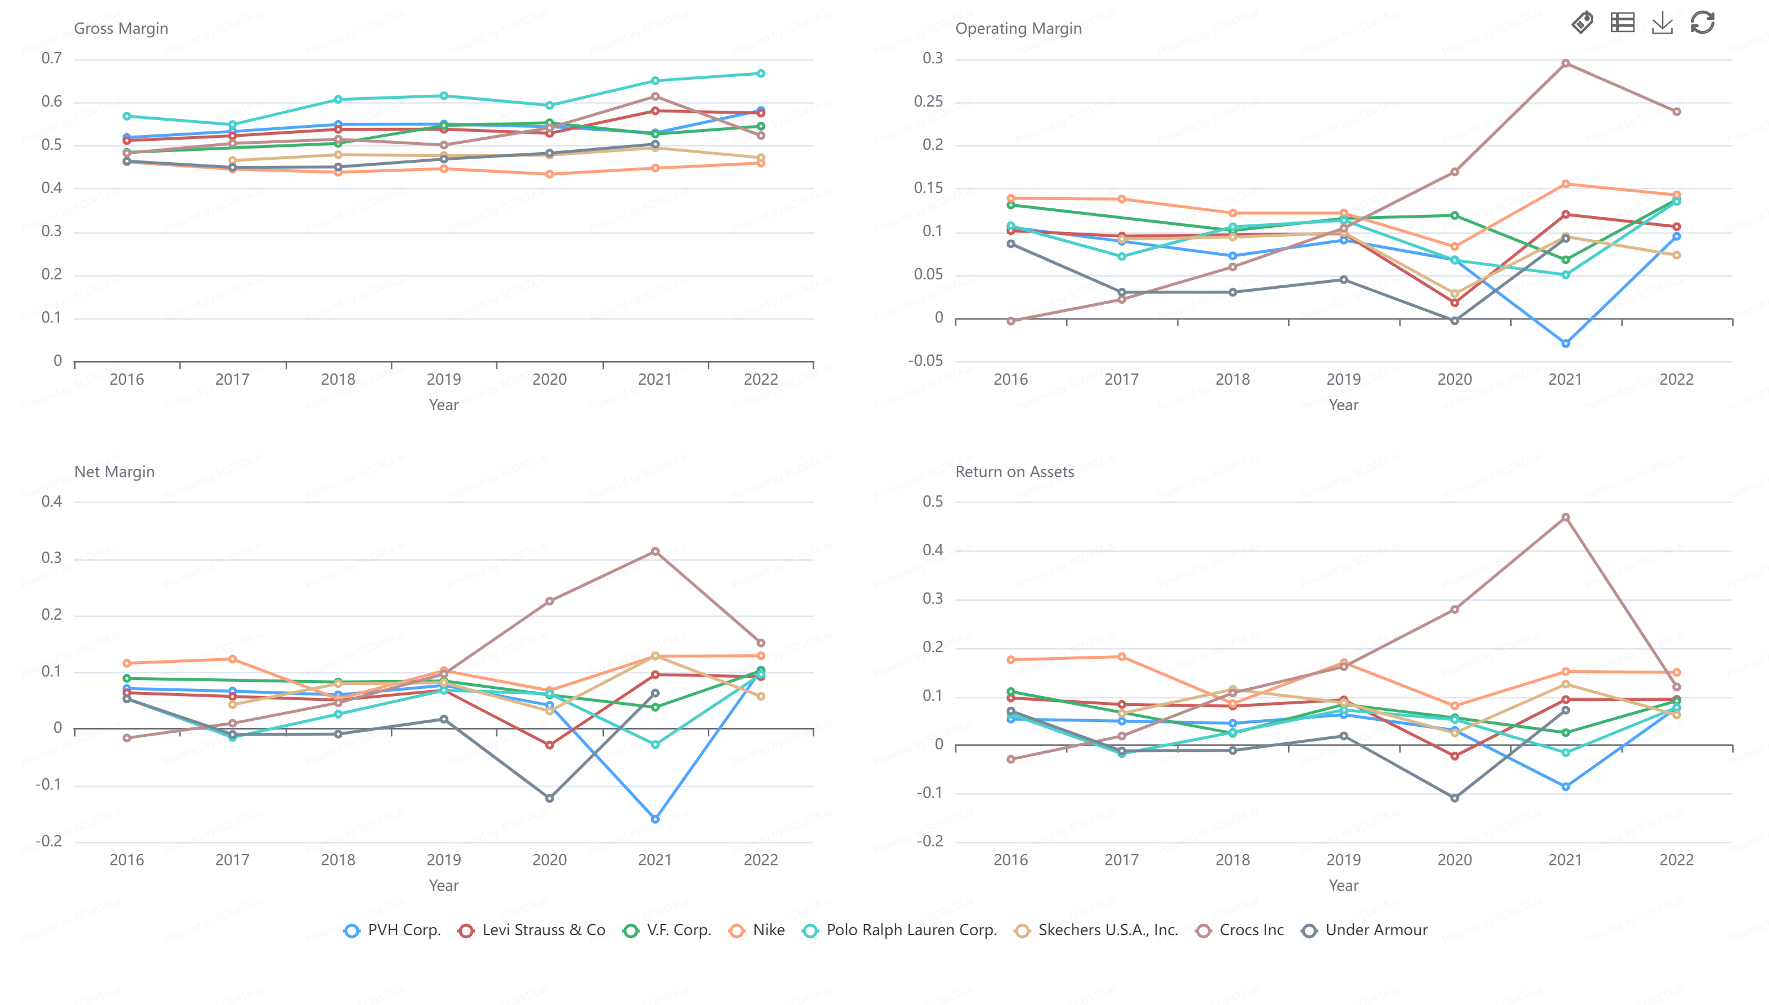This screenshot has width=1769, height=1005.
Task: Download the chart as an image
Action: pyautogui.click(x=1662, y=22)
